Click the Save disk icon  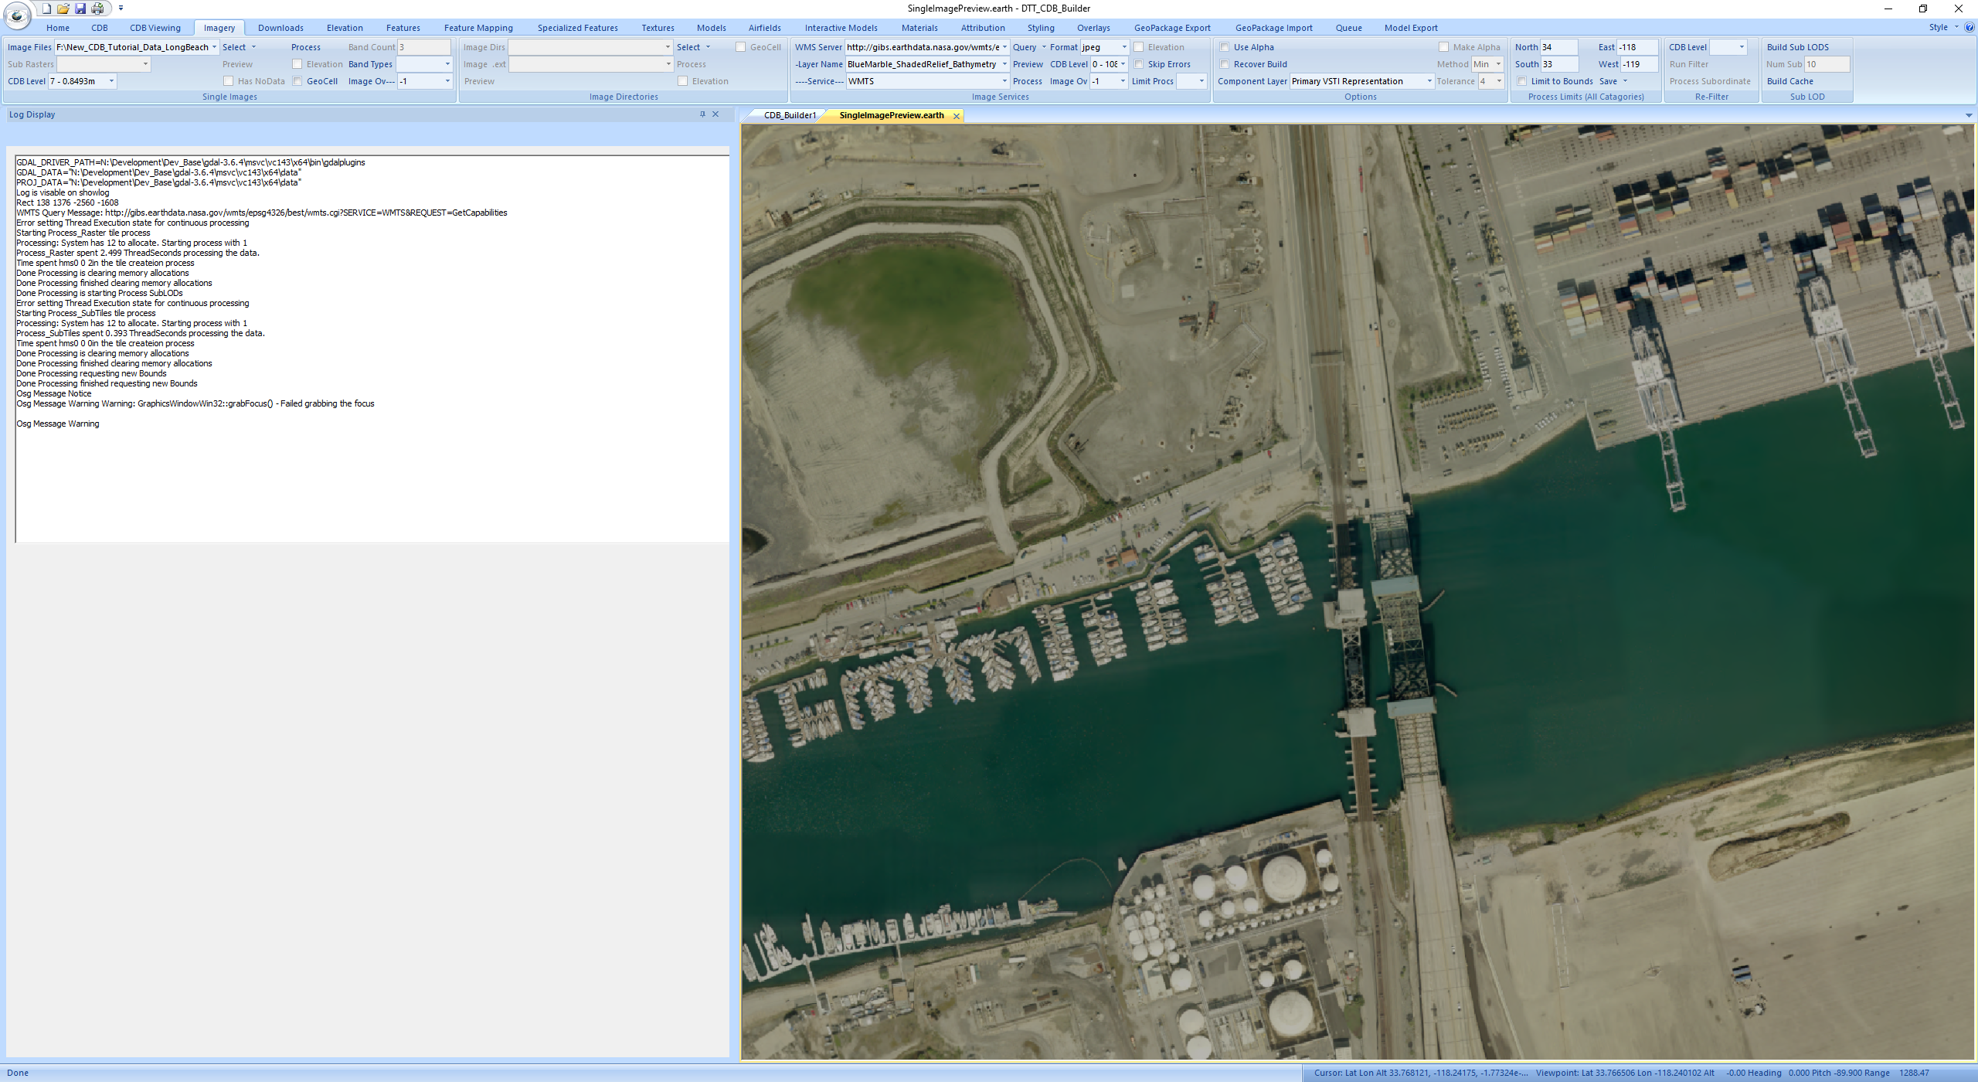pos(80,9)
